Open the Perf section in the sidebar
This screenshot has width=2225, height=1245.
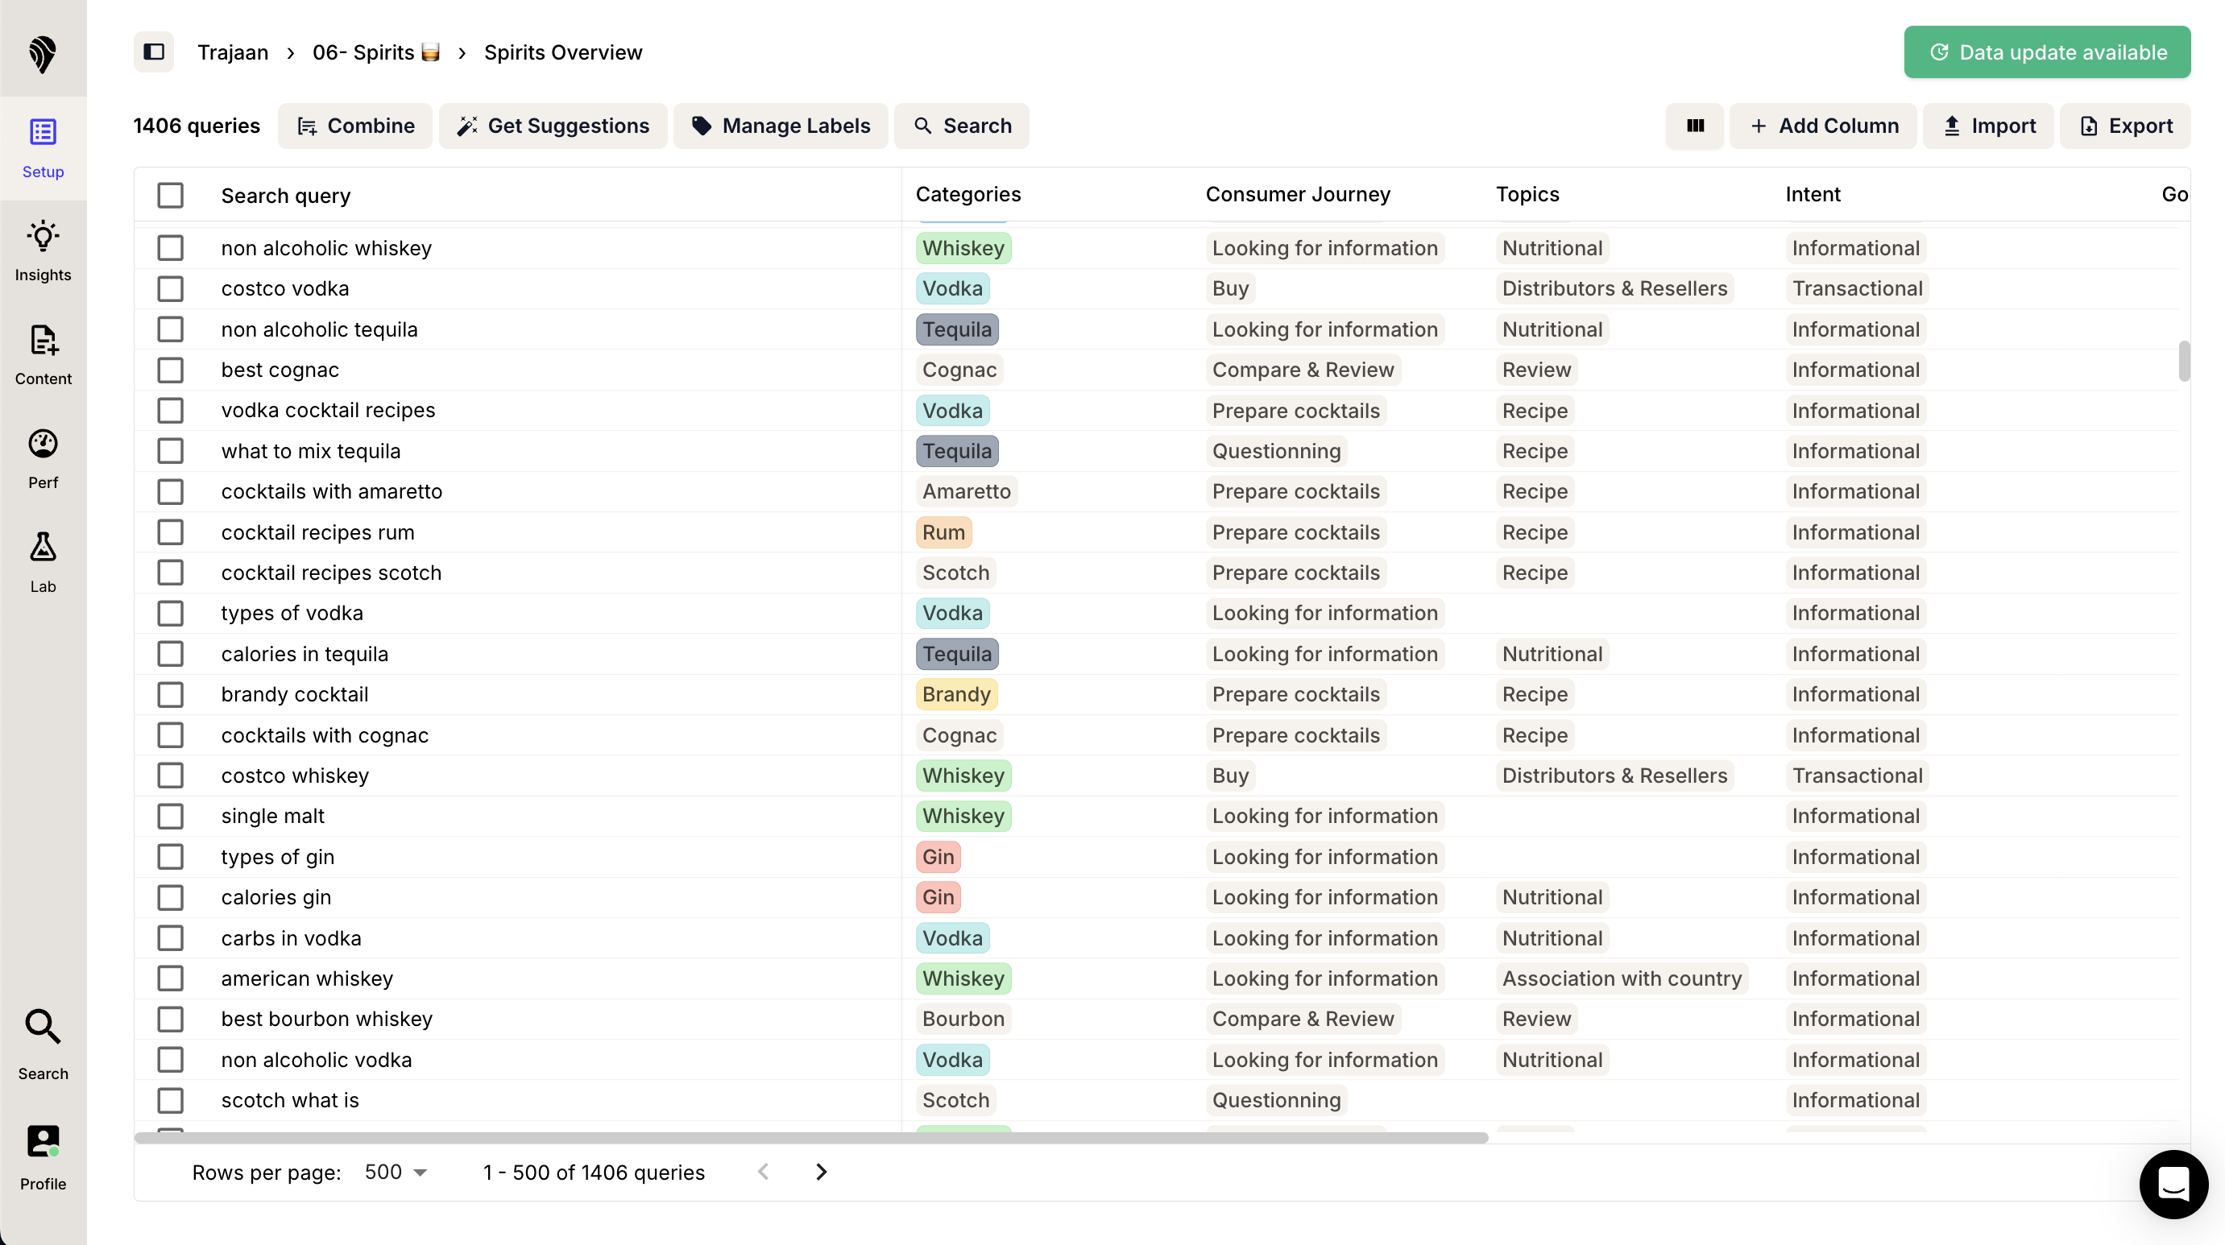[x=43, y=457]
